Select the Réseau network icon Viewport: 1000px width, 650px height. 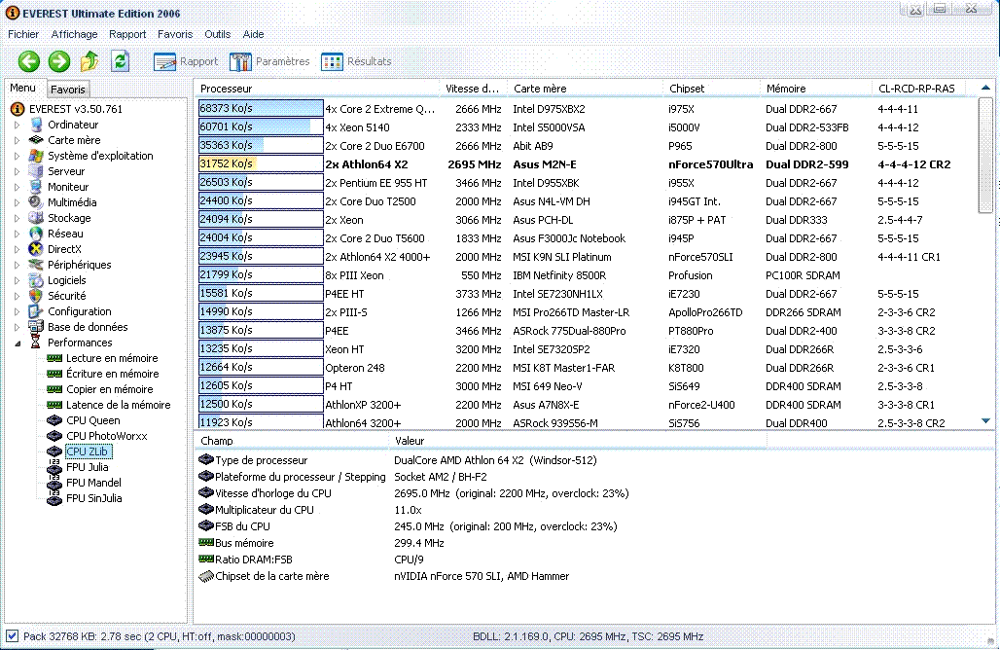coord(36,234)
